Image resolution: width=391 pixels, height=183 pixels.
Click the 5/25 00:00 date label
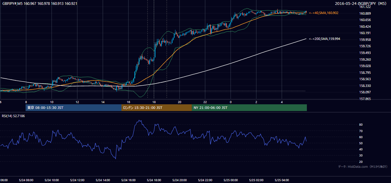231,180
